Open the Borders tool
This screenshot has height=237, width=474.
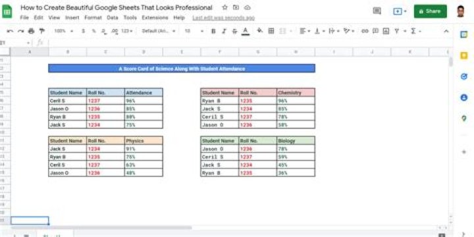[x=271, y=31]
